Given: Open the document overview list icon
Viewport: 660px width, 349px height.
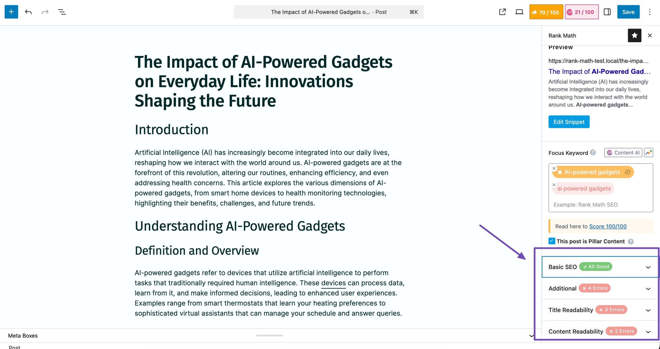Looking at the screenshot, I should point(62,12).
